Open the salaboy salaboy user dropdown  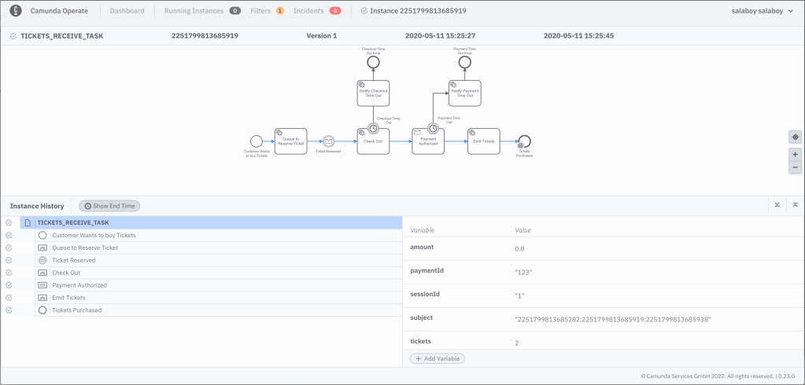[x=762, y=10]
